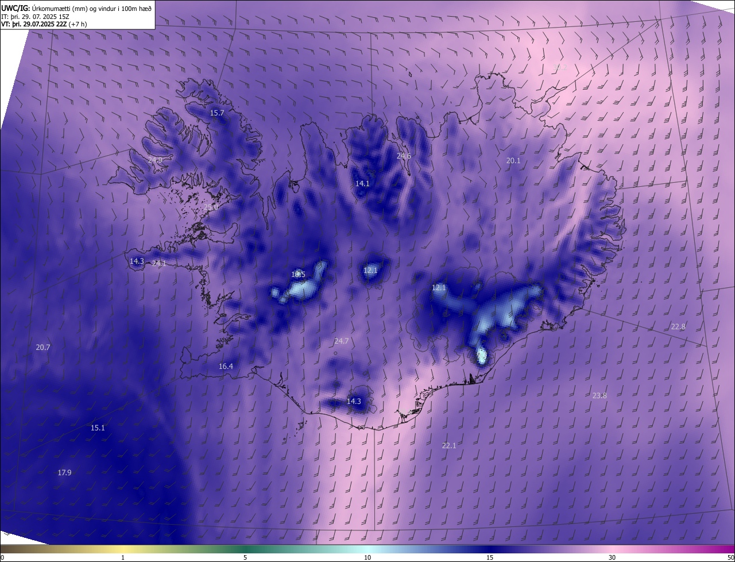Click the 'VT: þri. 29.07.2025 22Z' valid time line

[44, 24]
